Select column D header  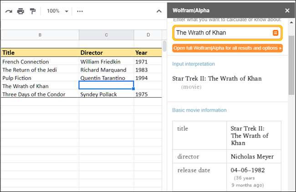tap(148, 35)
